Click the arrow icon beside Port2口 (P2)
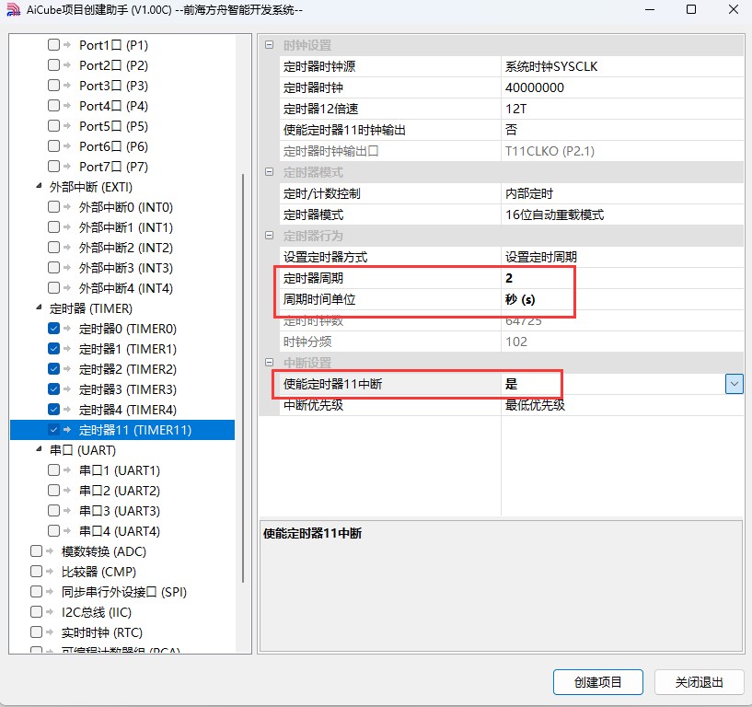 click(x=67, y=64)
